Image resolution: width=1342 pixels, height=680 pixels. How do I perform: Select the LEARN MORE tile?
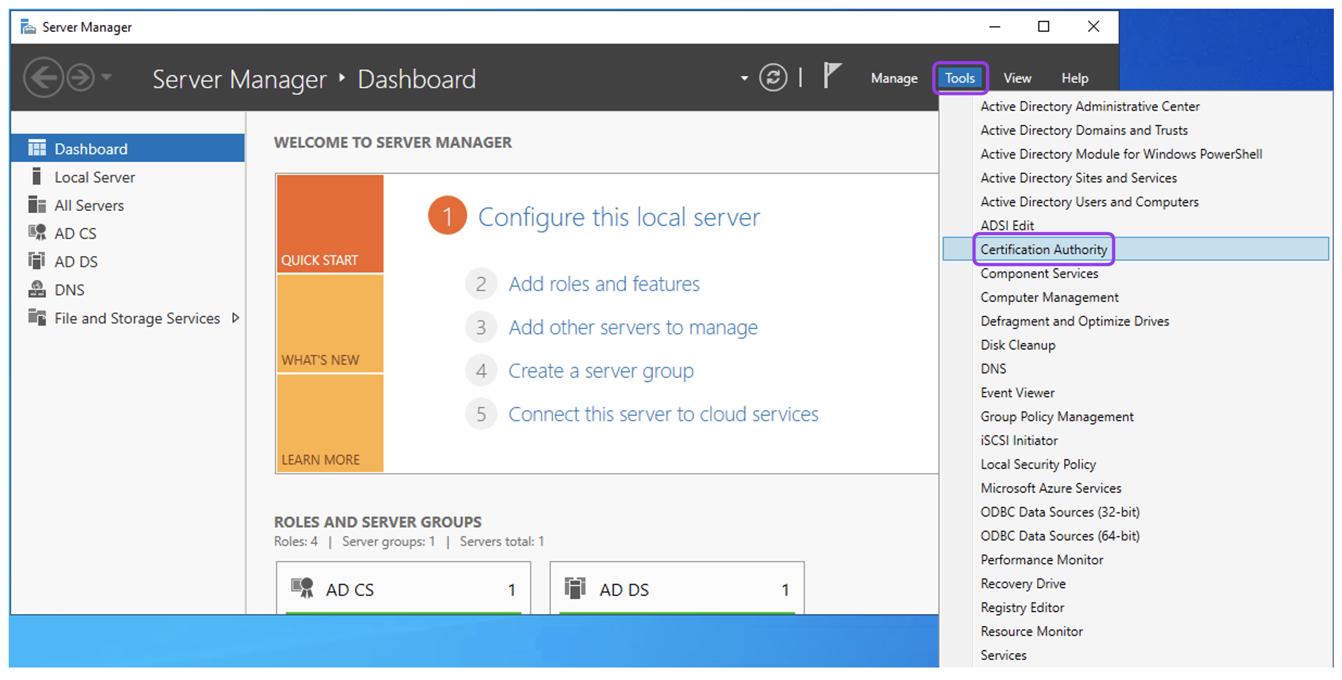coord(330,423)
